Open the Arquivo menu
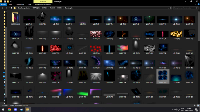Viewport: 200px width, 112px height. pyautogui.click(x=3, y=4)
